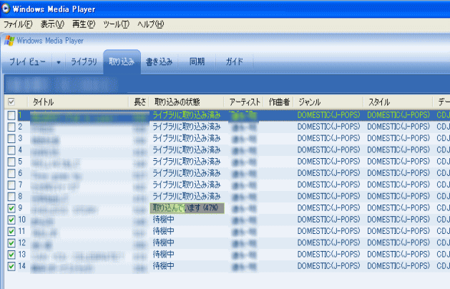
Task: Open the ファイル(F) menu
Action: (x=18, y=24)
